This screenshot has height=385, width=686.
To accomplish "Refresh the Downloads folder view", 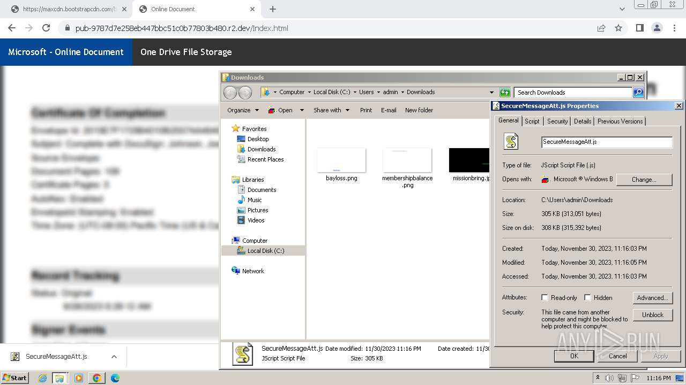I will point(504,93).
